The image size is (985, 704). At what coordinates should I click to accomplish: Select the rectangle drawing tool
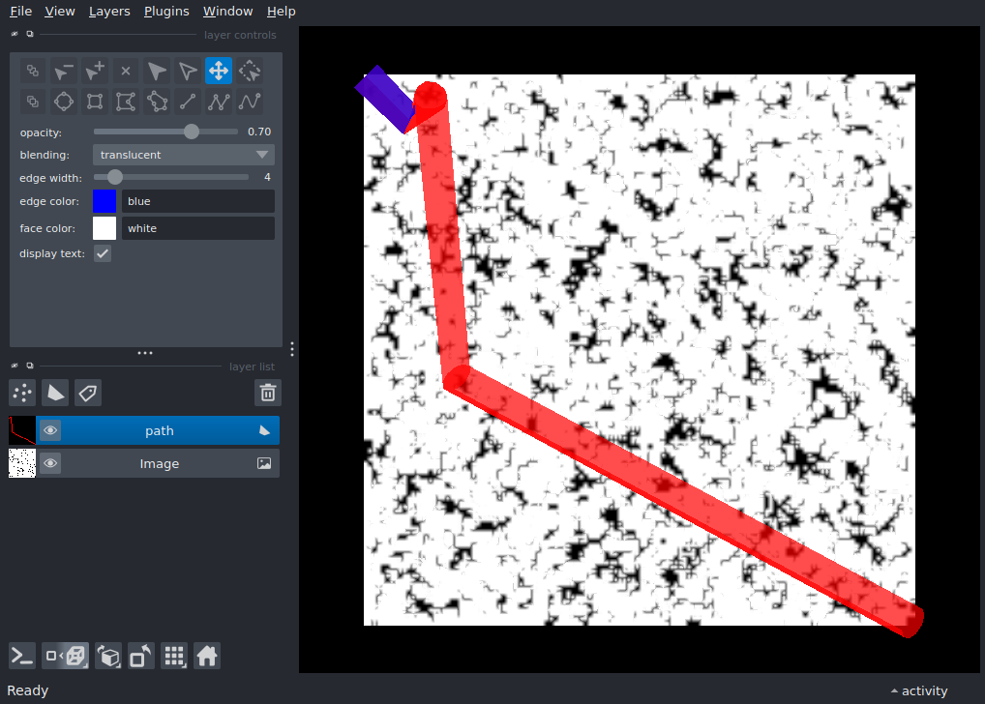coord(94,102)
